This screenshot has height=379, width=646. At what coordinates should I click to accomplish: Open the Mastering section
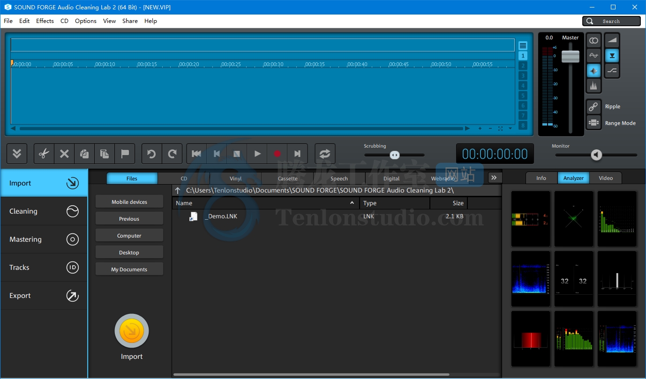(44, 239)
